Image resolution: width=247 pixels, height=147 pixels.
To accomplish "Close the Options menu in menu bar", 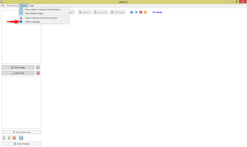I will tap(24, 5).
